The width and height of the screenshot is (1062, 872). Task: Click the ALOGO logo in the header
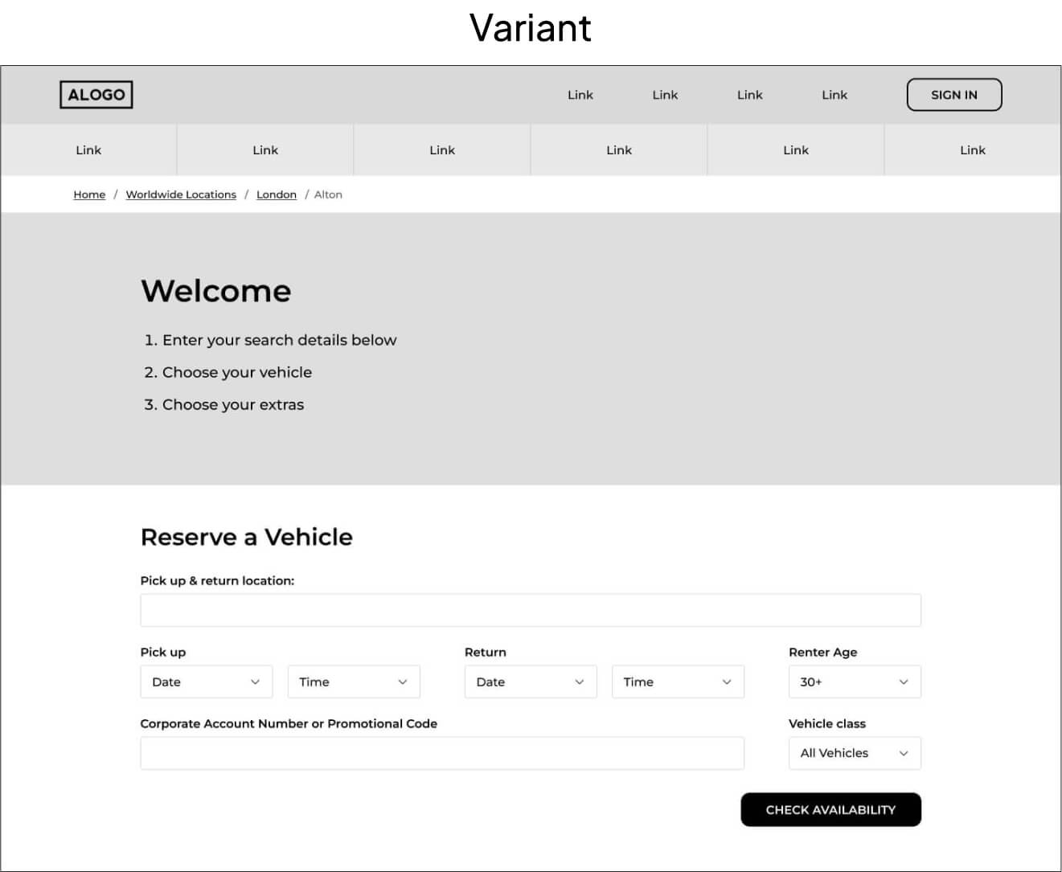96,95
